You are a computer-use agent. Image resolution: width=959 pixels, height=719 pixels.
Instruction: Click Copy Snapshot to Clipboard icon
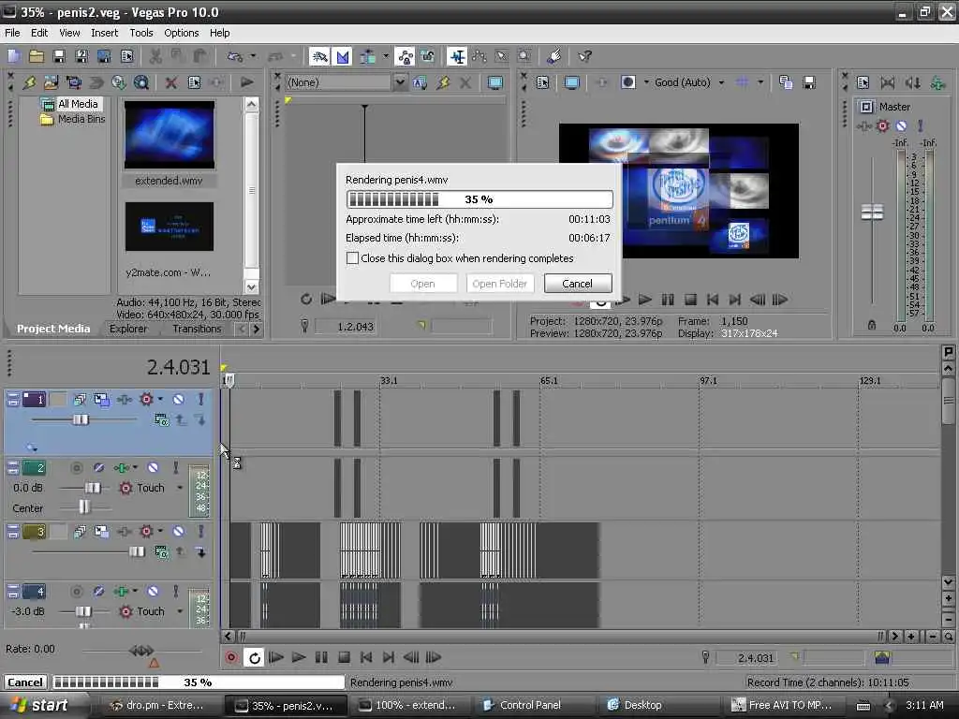[786, 82]
